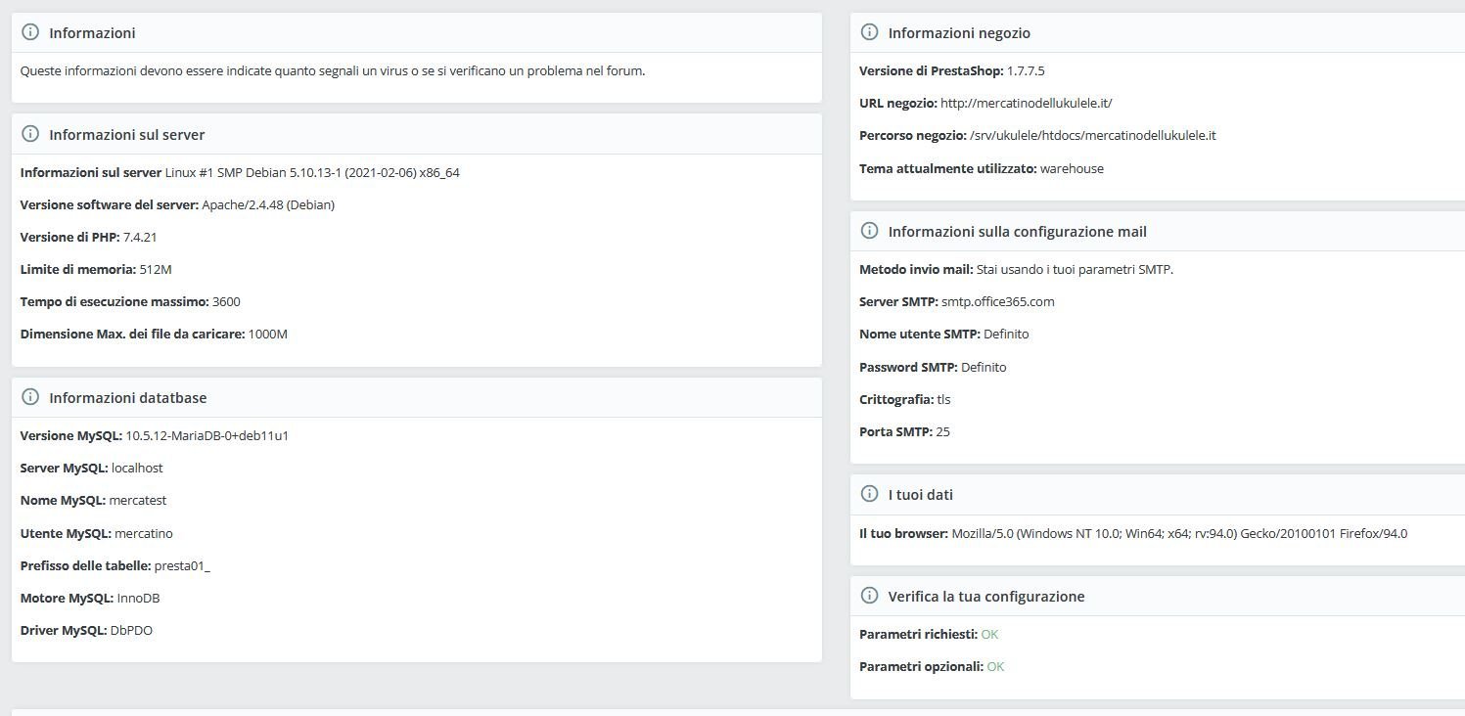Click the info icon beside I tuoi dati
Viewport: 1465px width, 716px height.
pos(869,494)
